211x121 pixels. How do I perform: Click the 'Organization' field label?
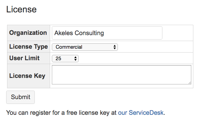pyautogui.click(x=28, y=33)
